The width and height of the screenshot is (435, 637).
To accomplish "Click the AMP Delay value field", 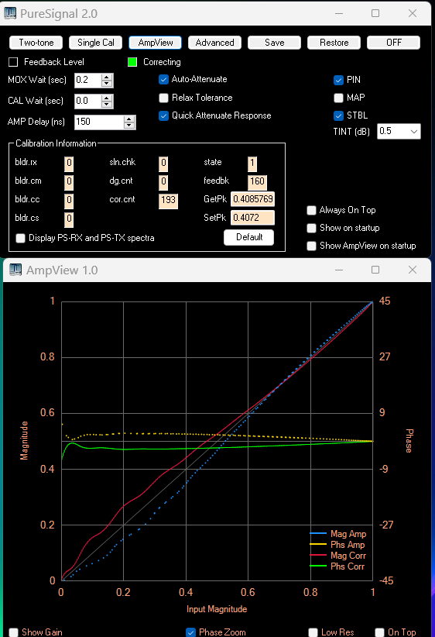I will tap(99, 122).
